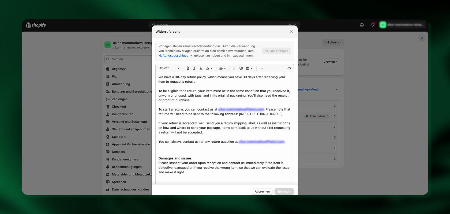Image resolution: width=450 pixels, height=214 pixels.
Task: Click the top Suchen search bar
Action: pyautogui.click(x=224, y=24)
